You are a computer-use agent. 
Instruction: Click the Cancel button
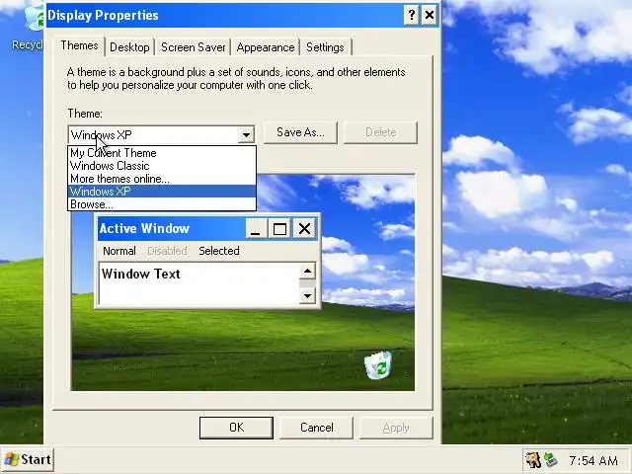[x=316, y=428]
